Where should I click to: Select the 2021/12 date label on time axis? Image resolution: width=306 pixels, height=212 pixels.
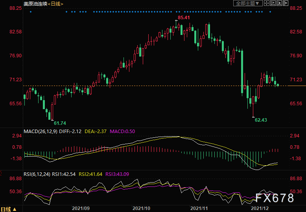click(x=260, y=208)
